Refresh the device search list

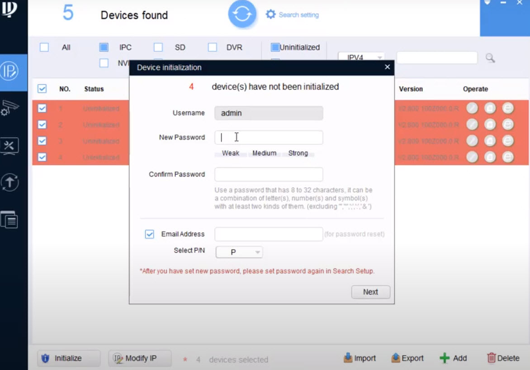[x=242, y=14]
